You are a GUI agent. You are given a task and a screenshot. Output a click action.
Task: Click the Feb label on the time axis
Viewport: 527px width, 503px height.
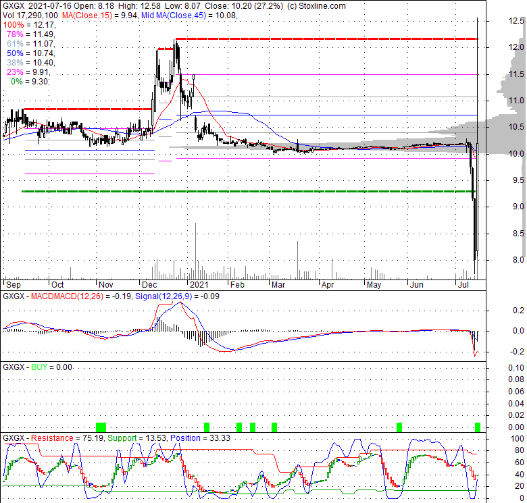237,285
